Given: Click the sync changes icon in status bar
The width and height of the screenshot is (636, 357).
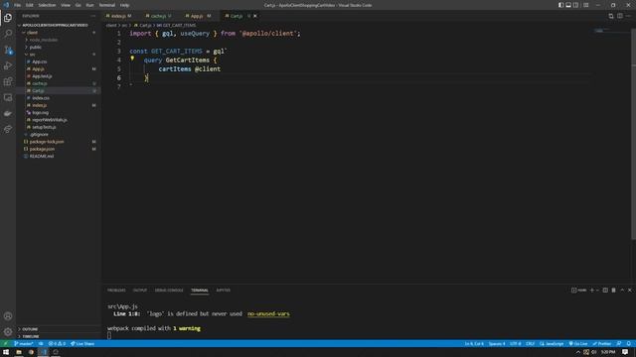Looking at the screenshot, I should (x=41, y=344).
